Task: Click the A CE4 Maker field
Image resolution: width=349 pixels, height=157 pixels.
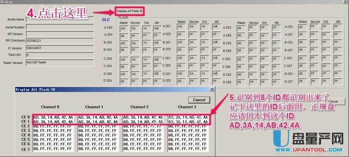Action: point(124,36)
